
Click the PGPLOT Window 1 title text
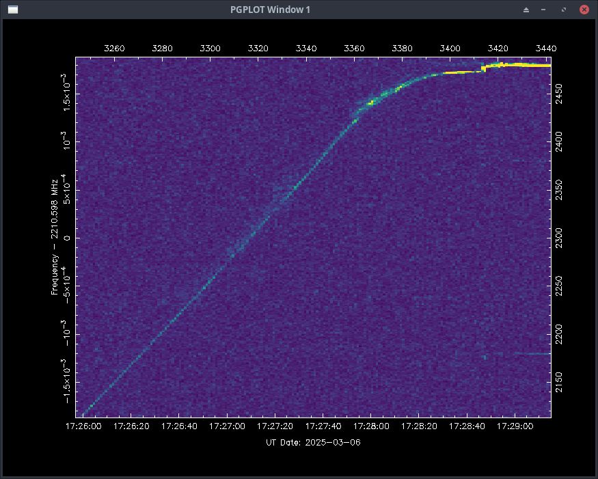click(270, 10)
